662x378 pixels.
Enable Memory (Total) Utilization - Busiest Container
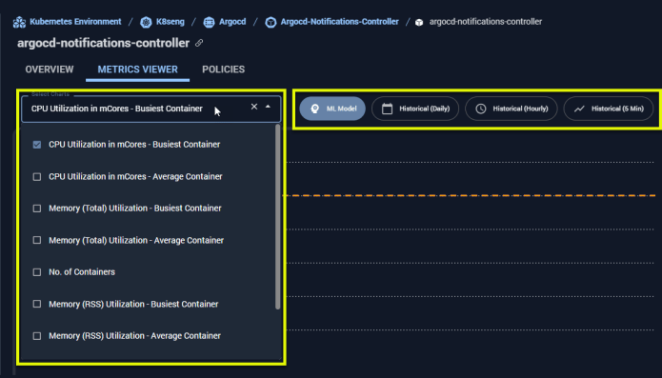(x=37, y=209)
